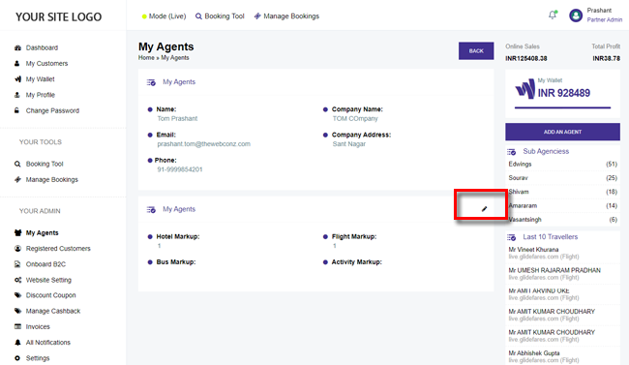
Task: Click the Home breadcrumb link
Action: point(146,58)
